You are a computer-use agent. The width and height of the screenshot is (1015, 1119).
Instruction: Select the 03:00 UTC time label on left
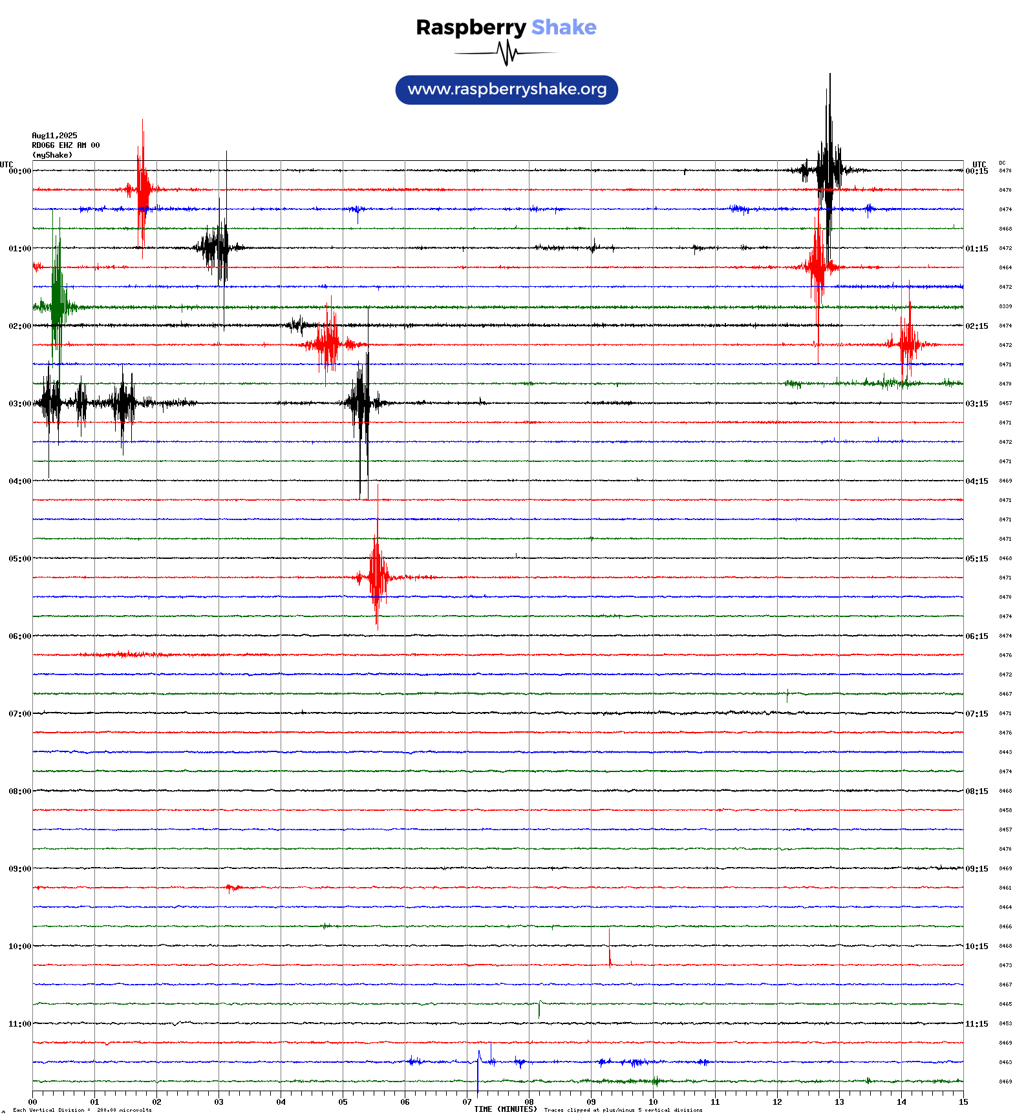pos(19,404)
